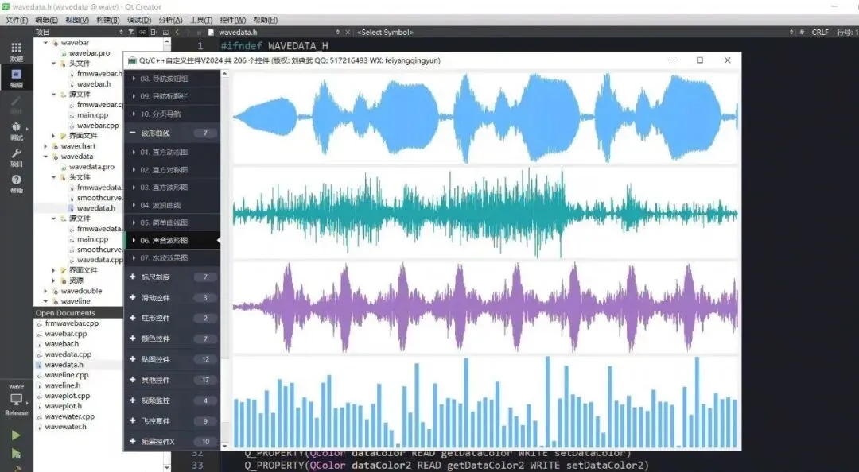
Task: Open the 帮助 (Help) question-mark mode icon
Action: 17,183
